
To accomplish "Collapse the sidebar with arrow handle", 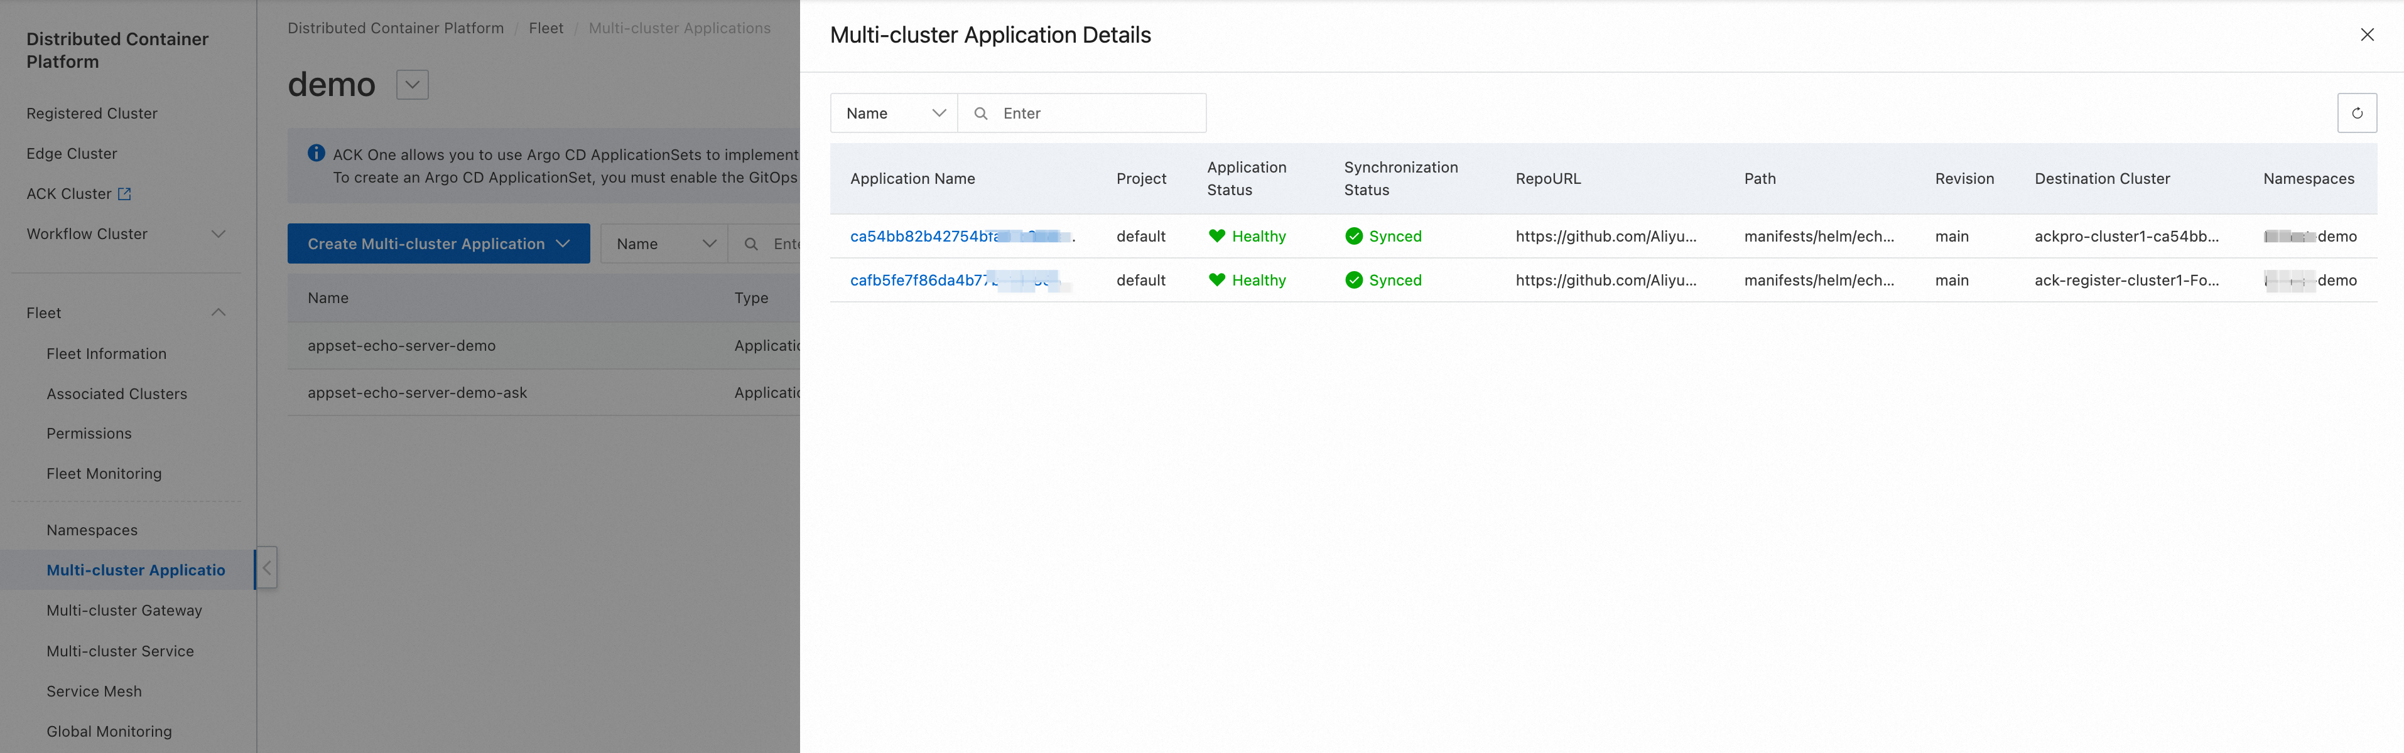I will pyautogui.click(x=266, y=567).
